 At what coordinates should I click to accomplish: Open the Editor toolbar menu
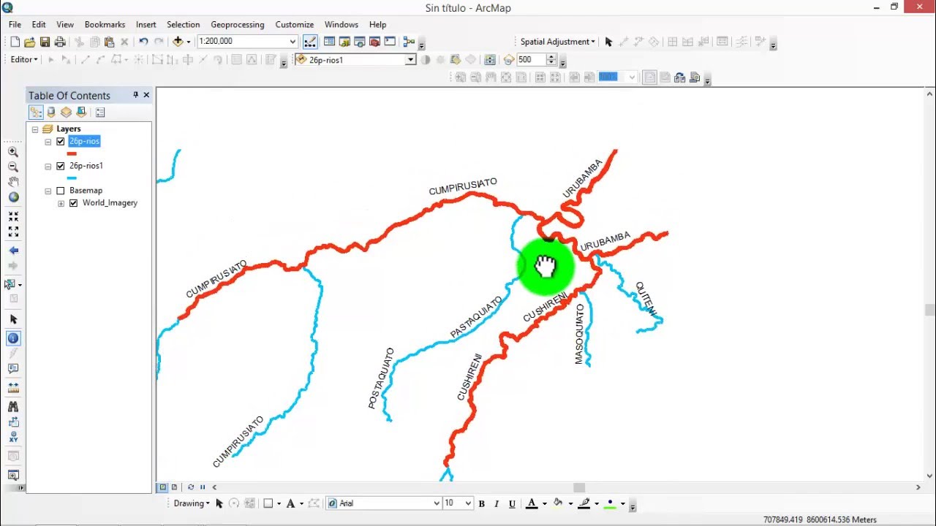[x=22, y=59]
